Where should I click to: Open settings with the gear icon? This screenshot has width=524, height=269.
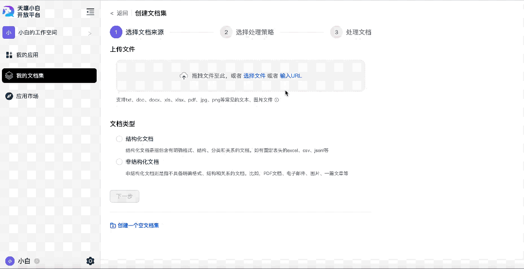90,261
